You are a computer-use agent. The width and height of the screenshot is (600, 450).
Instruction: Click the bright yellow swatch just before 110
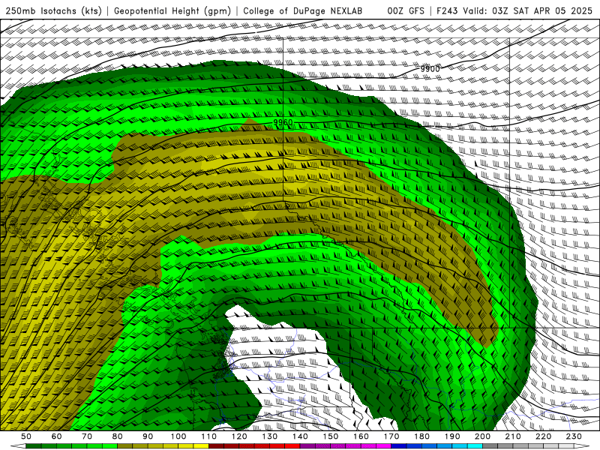coord(201,446)
